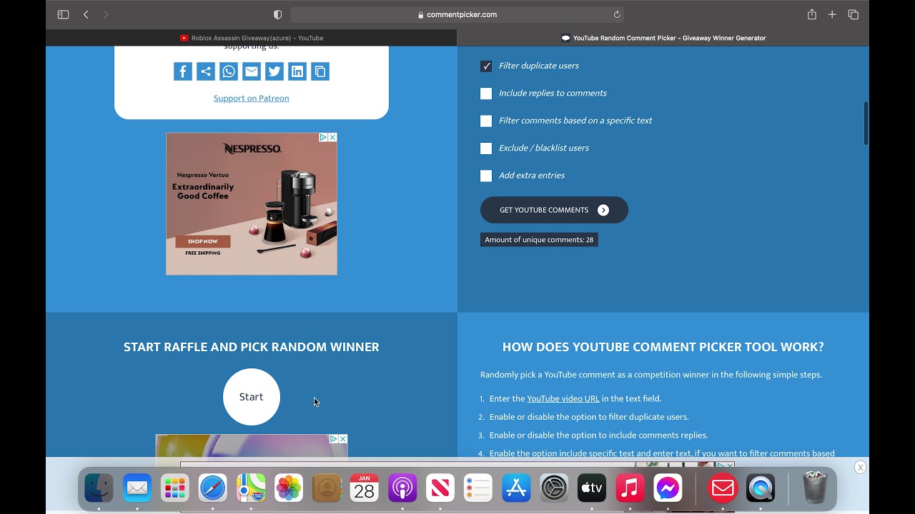Open the generic share icon under supporting us
This screenshot has width=915, height=514.
pos(206,71)
